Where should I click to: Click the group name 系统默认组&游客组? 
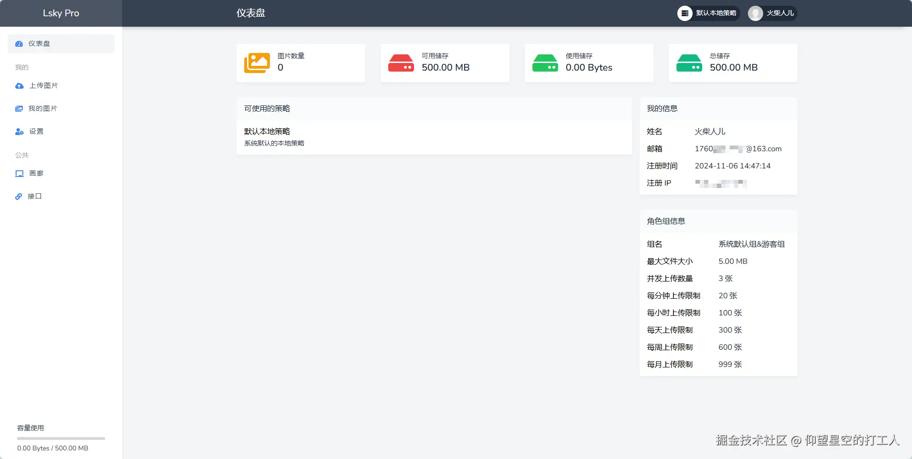tap(752, 244)
